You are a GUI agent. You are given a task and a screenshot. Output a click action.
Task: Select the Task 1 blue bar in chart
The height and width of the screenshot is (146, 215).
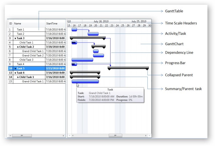[74, 30]
